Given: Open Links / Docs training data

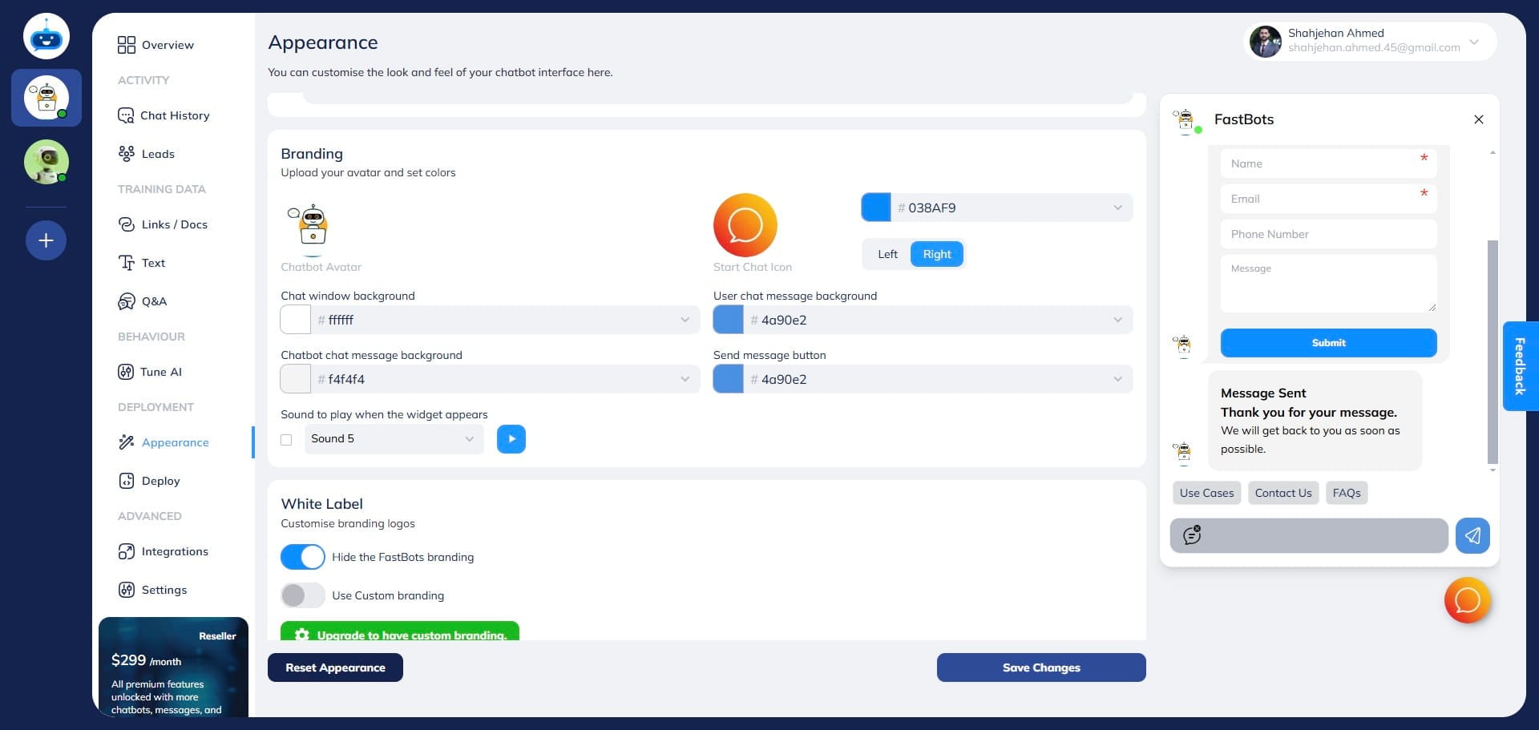Looking at the screenshot, I should point(174,224).
